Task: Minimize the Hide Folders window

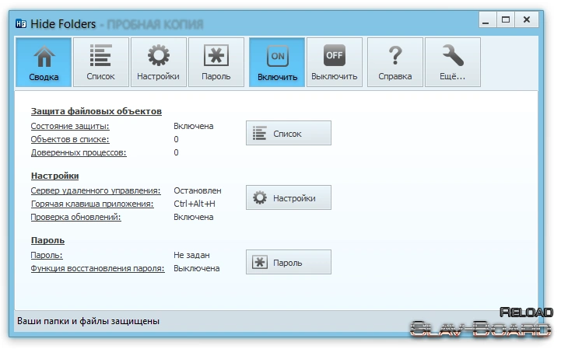Action: (487, 20)
